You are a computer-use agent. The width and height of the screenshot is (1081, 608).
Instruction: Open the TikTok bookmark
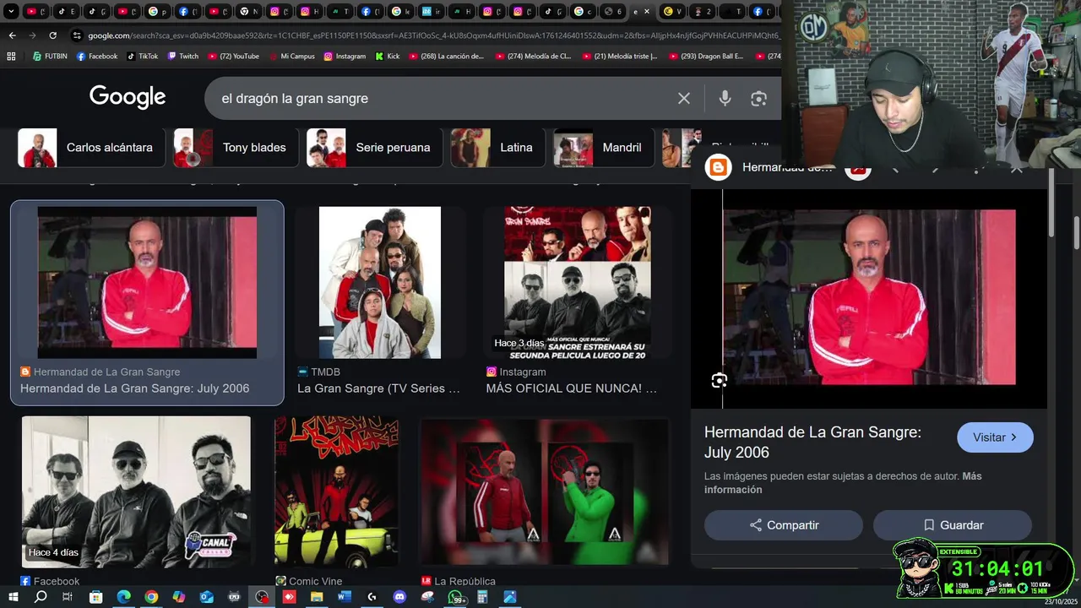143,57
